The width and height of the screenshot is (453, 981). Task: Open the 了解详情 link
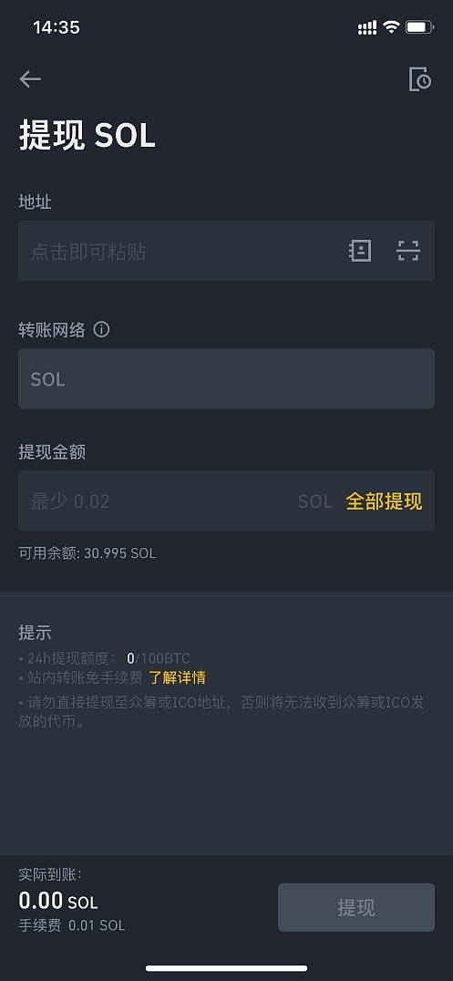coord(177,677)
